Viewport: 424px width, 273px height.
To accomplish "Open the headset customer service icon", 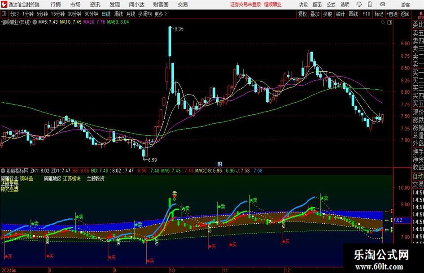I will (359, 4).
